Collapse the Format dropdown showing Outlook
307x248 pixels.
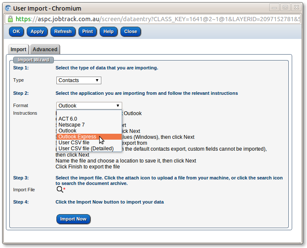click(89, 106)
